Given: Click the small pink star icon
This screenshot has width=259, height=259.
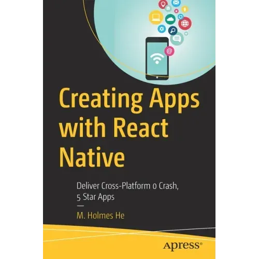Looking at the screenshot, I should [176, 11].
